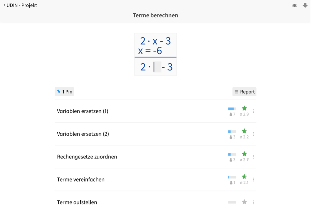Toggle green star for Variablen ersetzen (2)
311x208 pixels.
pos(244,131)
